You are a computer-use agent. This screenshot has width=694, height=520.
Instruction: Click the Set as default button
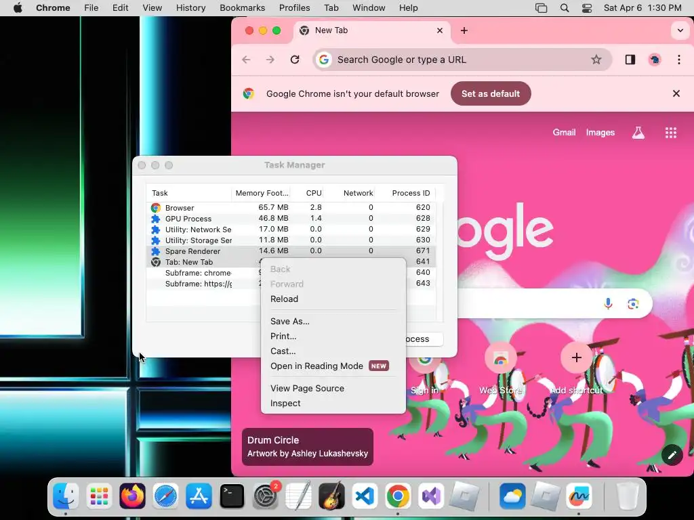coord(491,93)
